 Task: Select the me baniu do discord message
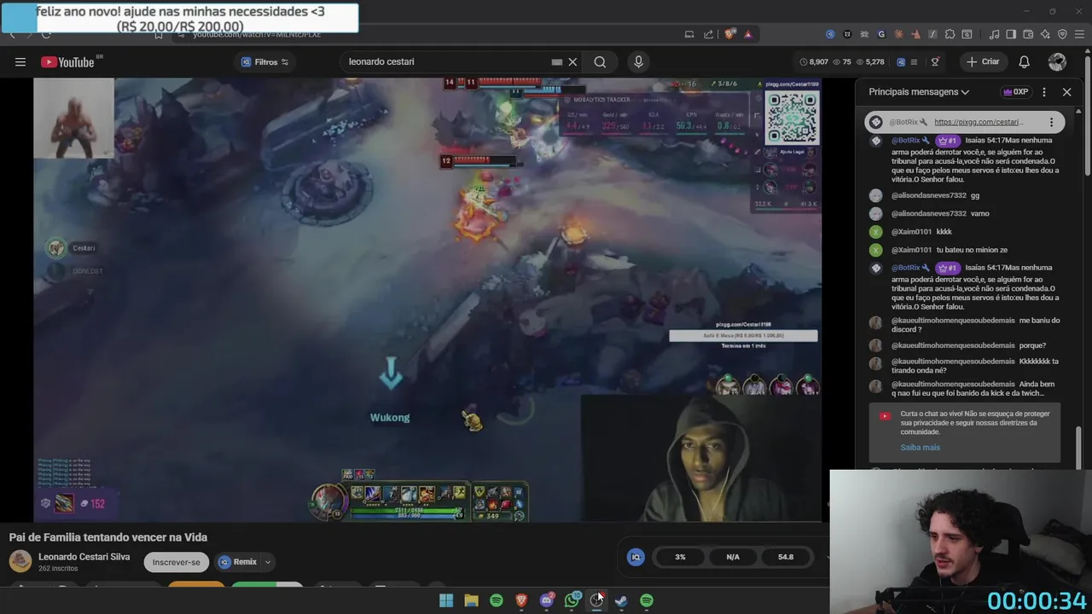tap(964, 325)
